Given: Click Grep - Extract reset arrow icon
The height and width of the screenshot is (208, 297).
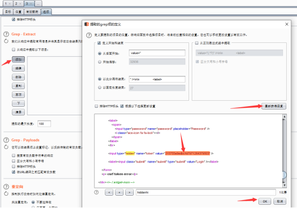Looking at the screenshot, I should click(6, 41).
